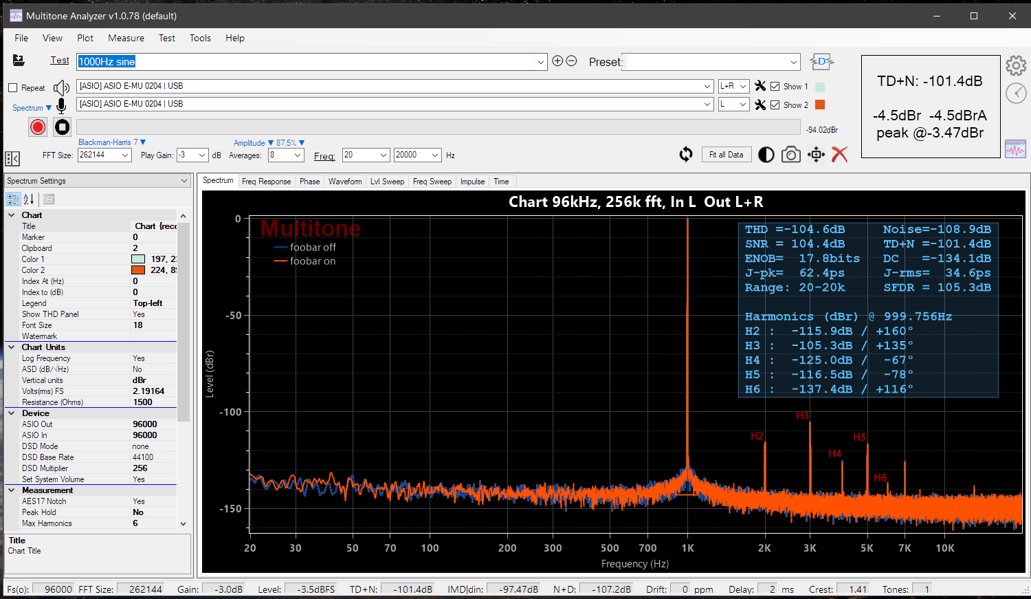Click the plus icon to add test
Image resolution: width=1031 pixels, height=599 pixels.
point(557,61)
